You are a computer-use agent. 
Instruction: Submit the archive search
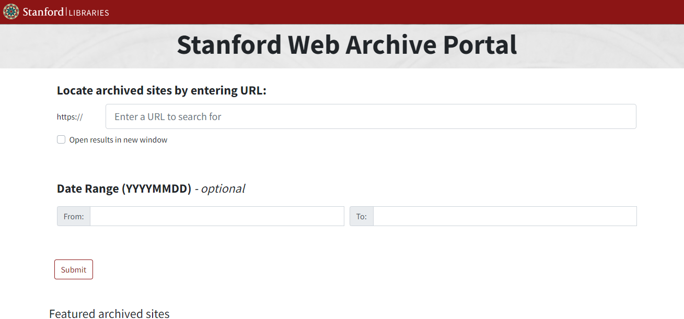click(x=73, y=269)
